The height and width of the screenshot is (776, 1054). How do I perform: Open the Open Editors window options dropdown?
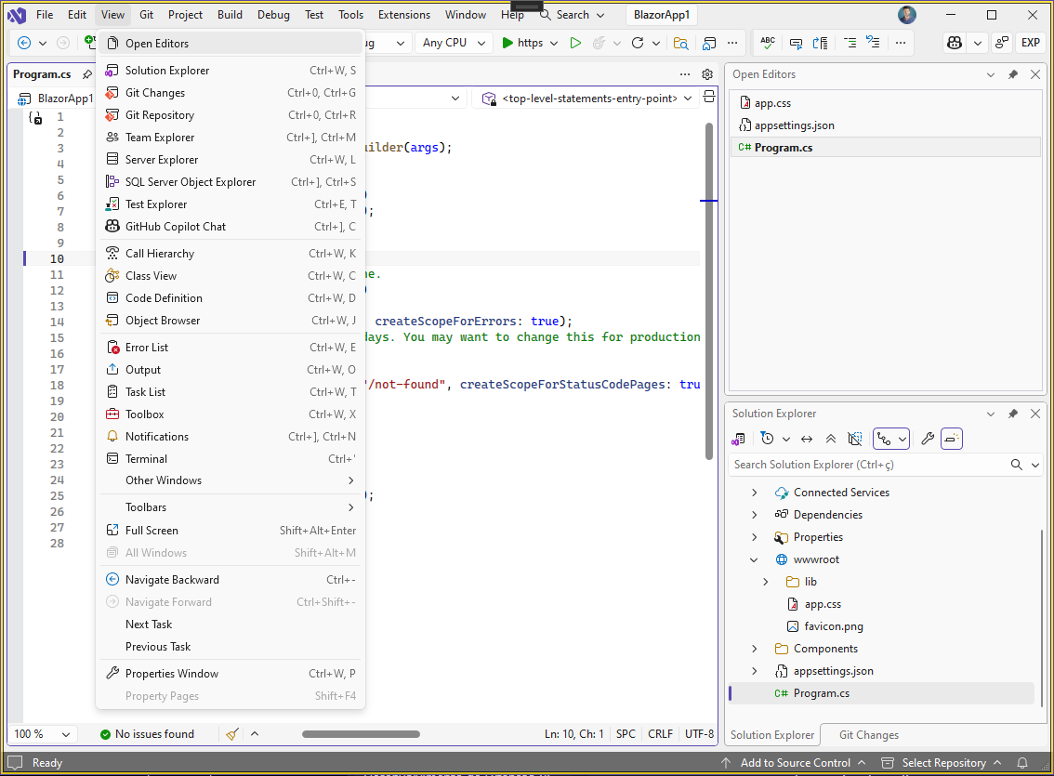tap(990, 74)
